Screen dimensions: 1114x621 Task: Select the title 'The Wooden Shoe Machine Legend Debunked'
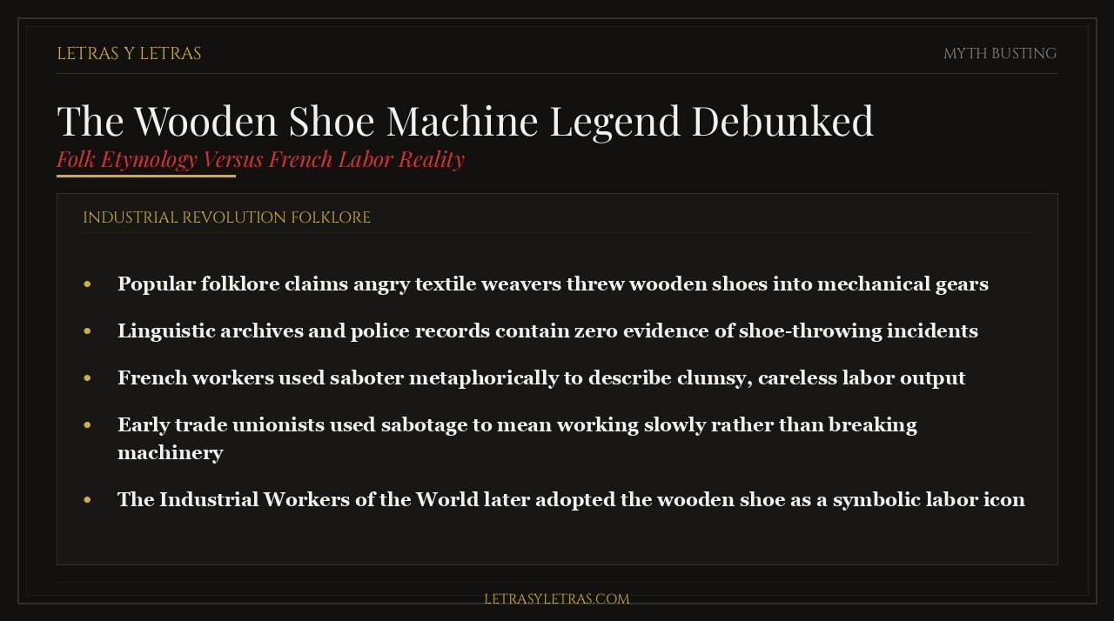tap(465, 121)
